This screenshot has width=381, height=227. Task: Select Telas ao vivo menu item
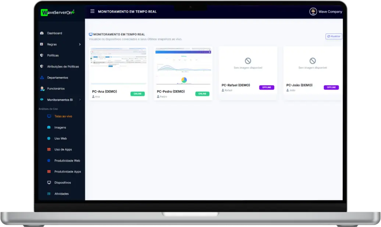pos(63,116)
